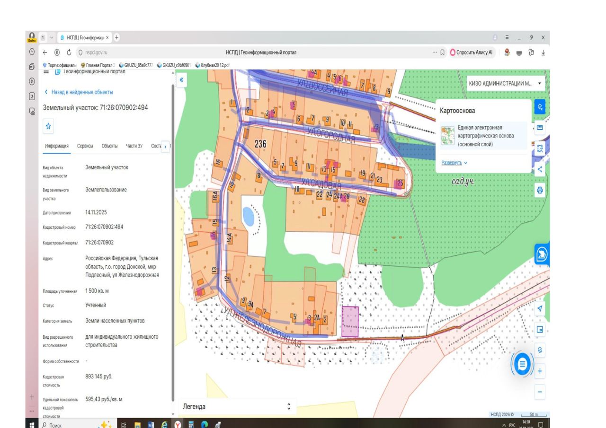Select the Единая электронная картографическая основа thumbnail
The height and width of the screenshot is (428, 606).
point(447,135)
